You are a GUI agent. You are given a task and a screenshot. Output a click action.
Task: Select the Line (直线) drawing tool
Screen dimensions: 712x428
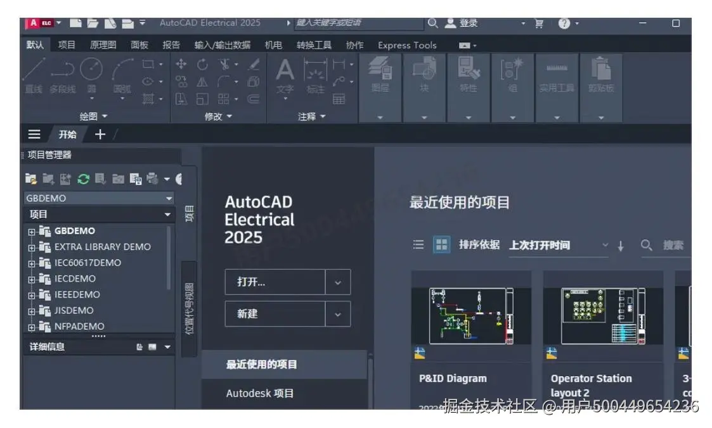[34, 75]
